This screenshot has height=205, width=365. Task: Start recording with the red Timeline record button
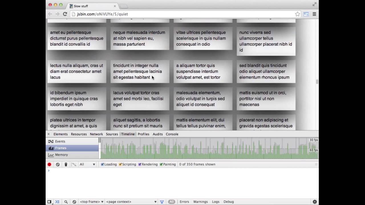49,164
